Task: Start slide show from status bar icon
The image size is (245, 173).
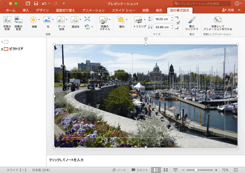Action: (175, 170)
